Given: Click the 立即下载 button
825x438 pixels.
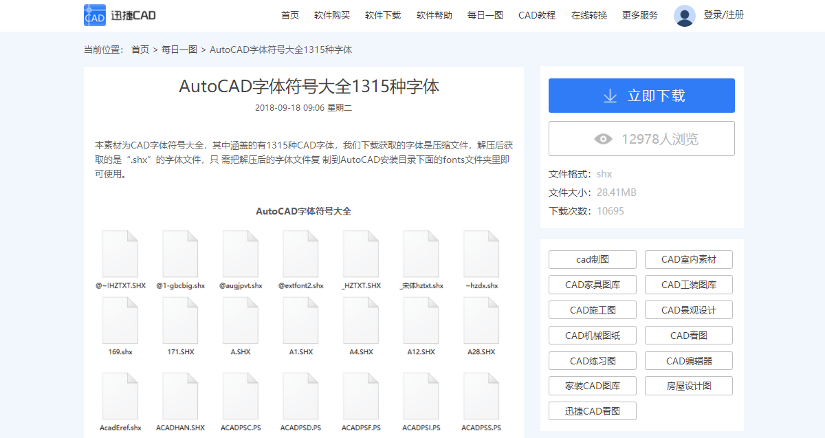Looking at the screenshot, I should pyautogui.click(x=641, y=96).
